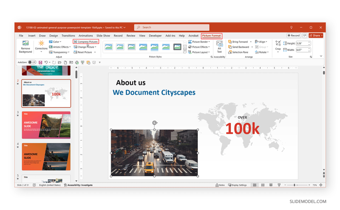
Task: Open the Slide Show tab
Action: click(x=103, y=36)
